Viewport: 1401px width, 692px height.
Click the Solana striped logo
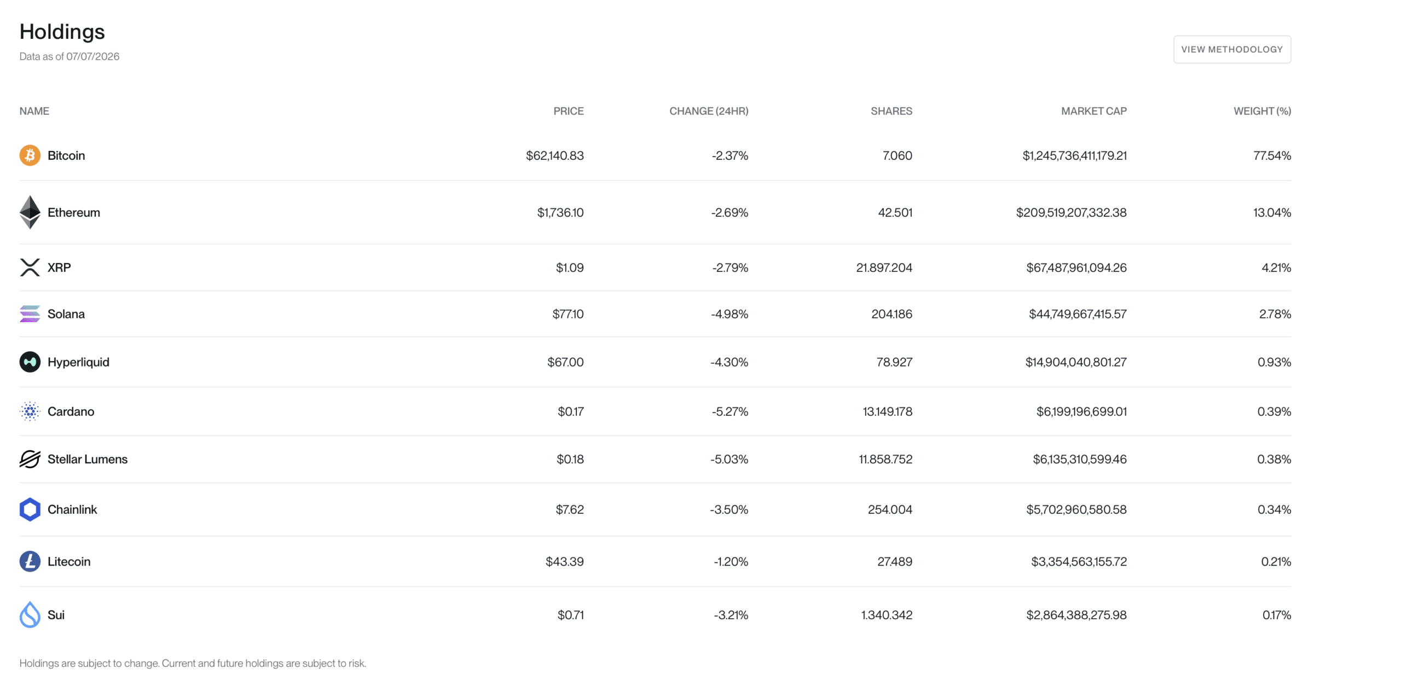(30, 314)
